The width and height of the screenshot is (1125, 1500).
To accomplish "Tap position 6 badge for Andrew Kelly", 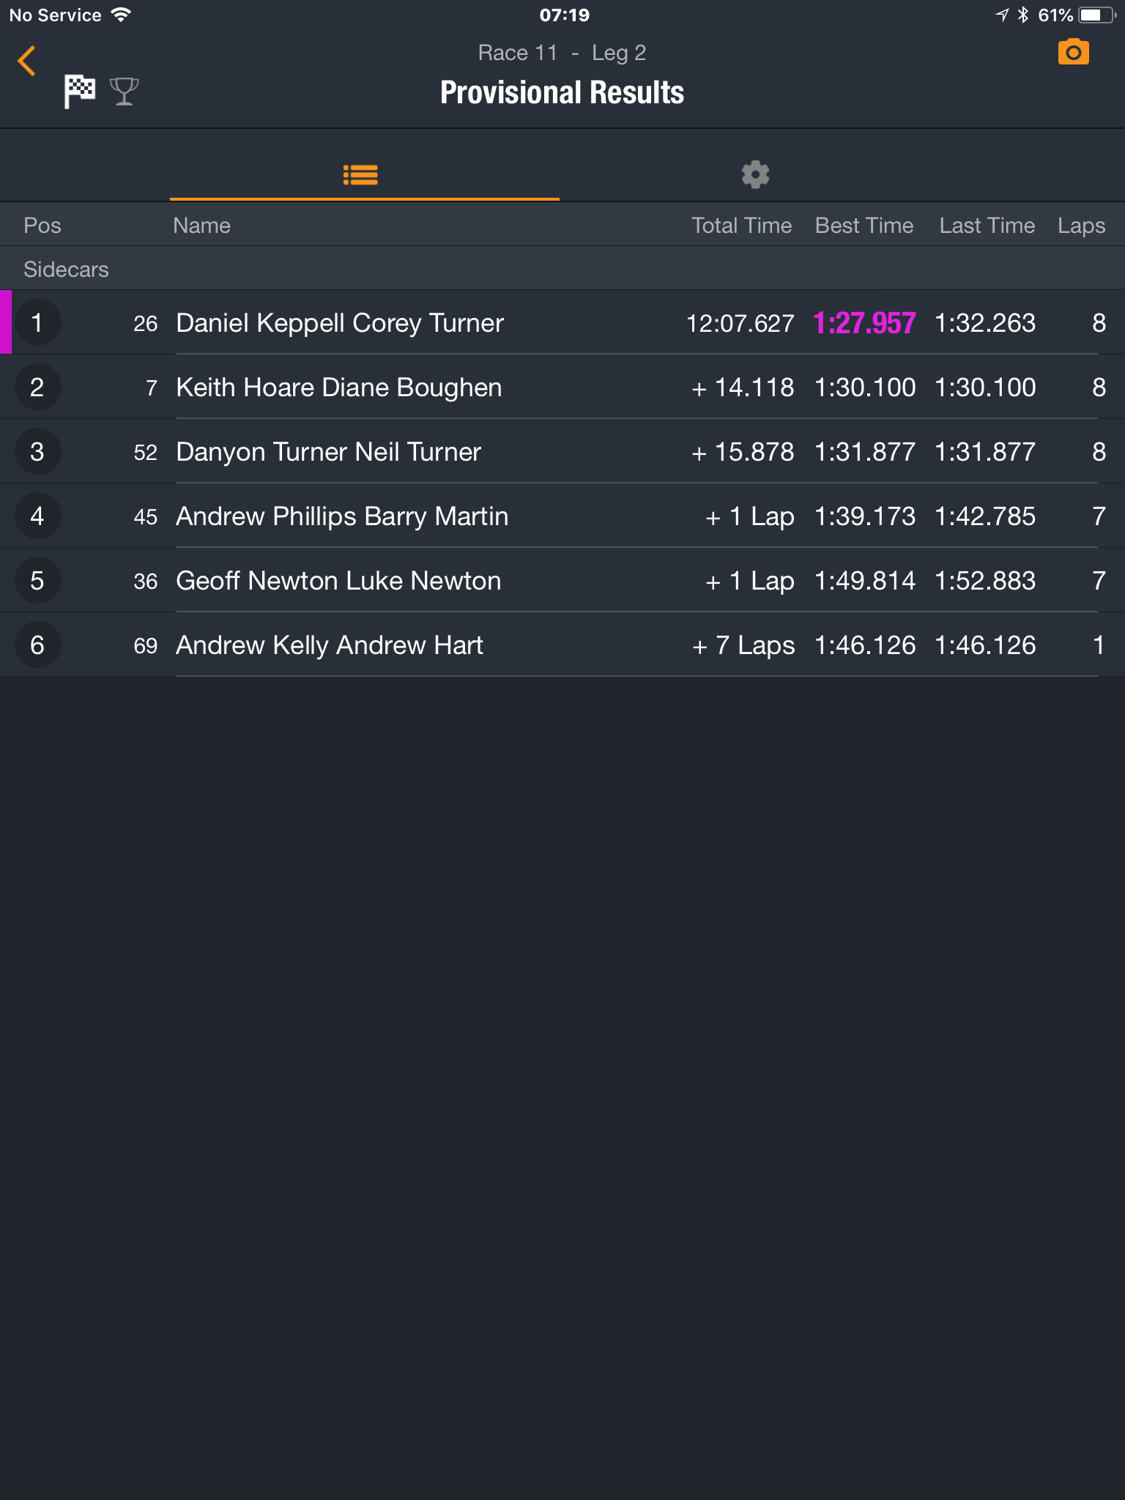I will [x=37, y=645].
